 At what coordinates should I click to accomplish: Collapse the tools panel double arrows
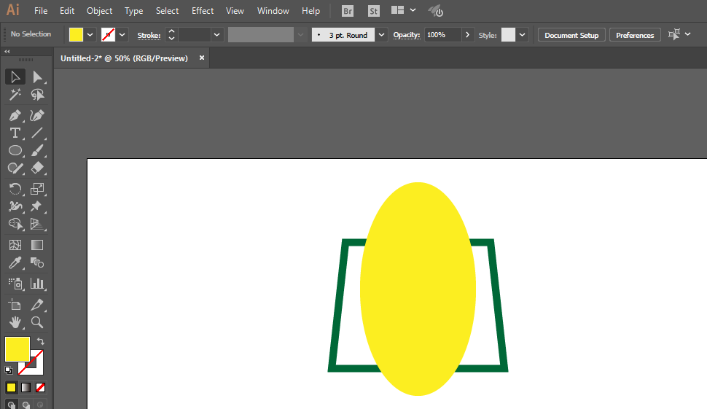tap(7, 52)
